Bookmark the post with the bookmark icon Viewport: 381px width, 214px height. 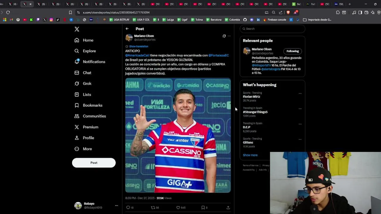tap(203, 207)
